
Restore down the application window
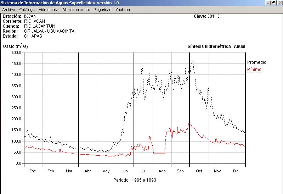pos(273,3)
